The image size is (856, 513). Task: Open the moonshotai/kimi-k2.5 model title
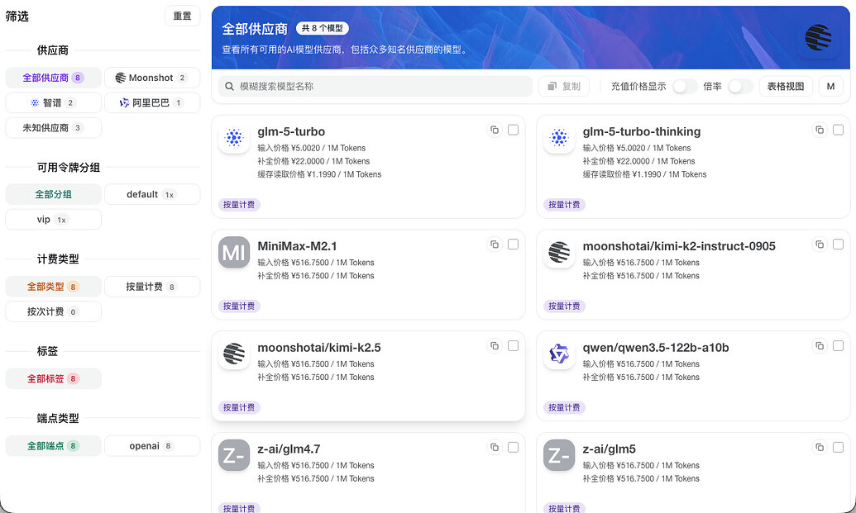(318, 347)
